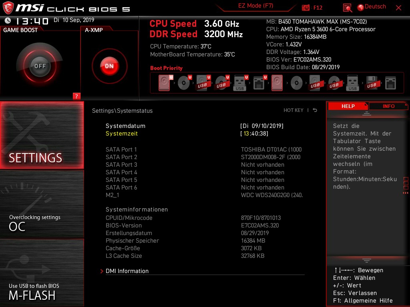
Task: Click the CPUID/Mikrocode label
Action: (129, 218)
